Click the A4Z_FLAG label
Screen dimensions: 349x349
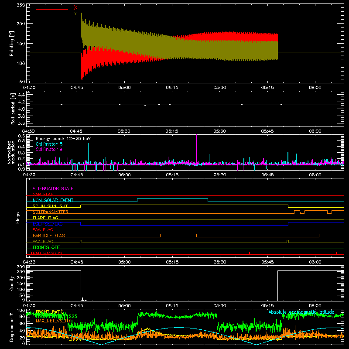tap(43, 241)
